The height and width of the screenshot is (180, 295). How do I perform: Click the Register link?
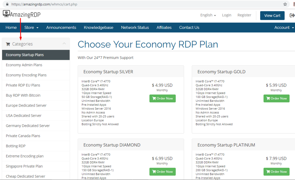tap(244, 15)
